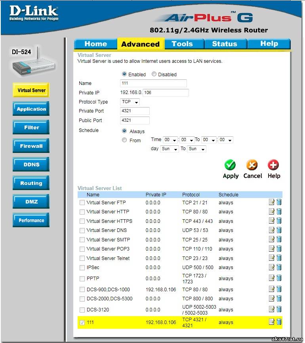Check the Virtual Server FTP checkbox
Image resolution: width=305 pixels, height=343 pixels.
[82, 203]
